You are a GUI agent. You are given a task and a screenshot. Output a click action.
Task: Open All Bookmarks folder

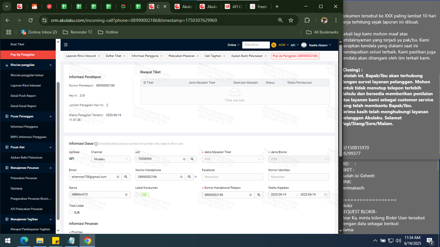click(x=322, y=32)
